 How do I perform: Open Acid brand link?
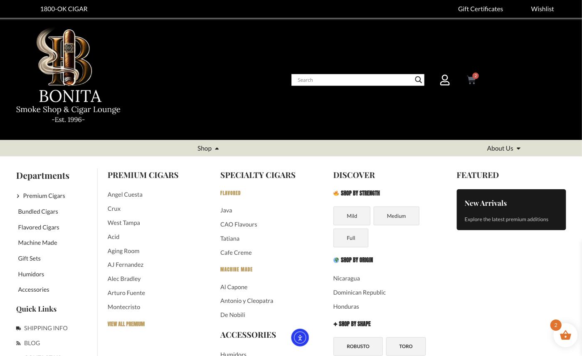113,237
